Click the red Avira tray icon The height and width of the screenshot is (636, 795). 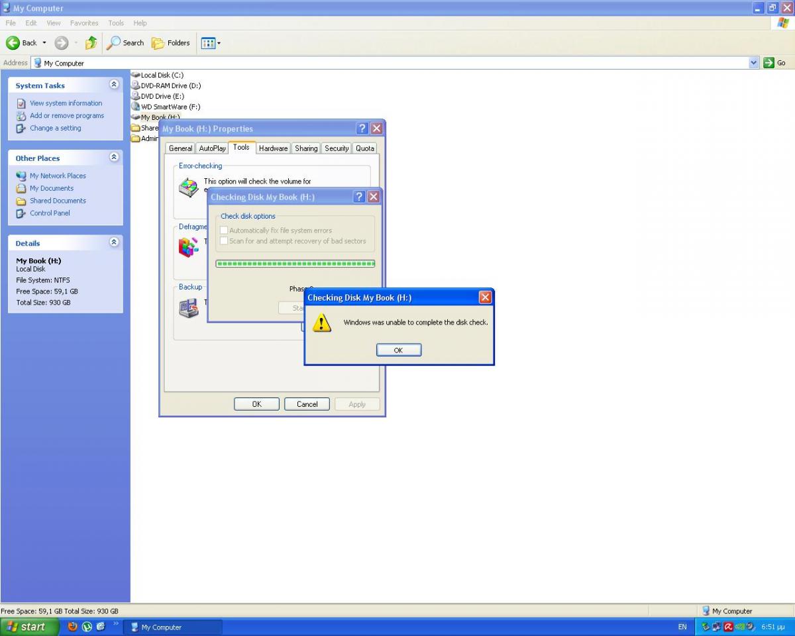pyautogui.click(x=728, y=627)
